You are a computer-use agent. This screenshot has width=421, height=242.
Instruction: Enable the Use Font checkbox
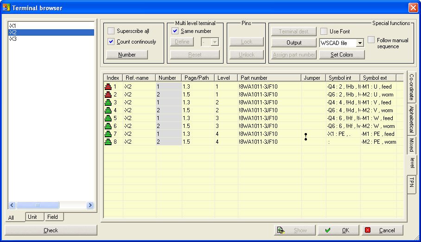coord(324,32)
